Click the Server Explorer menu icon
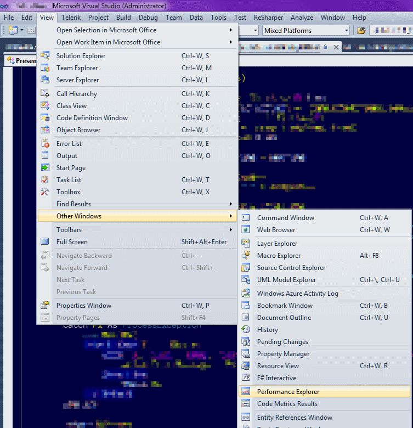 pyautogui.click(x=45, y=80)
